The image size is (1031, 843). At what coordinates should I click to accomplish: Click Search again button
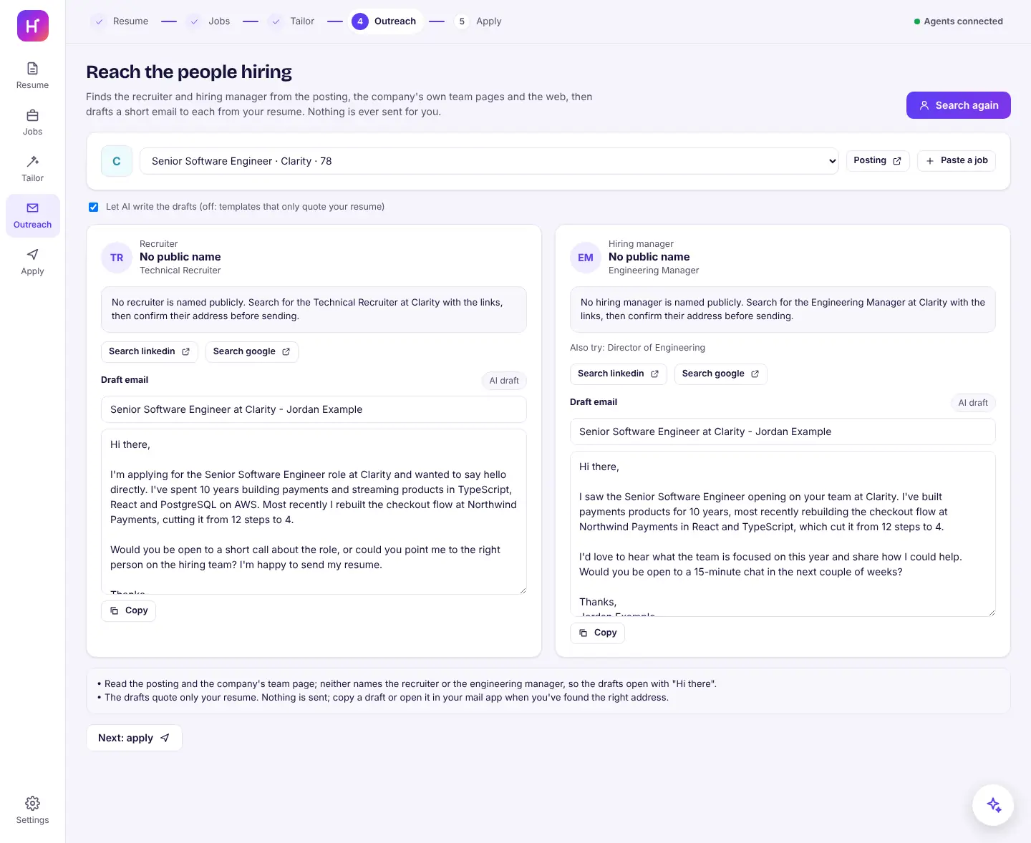(x=958, y=105)
